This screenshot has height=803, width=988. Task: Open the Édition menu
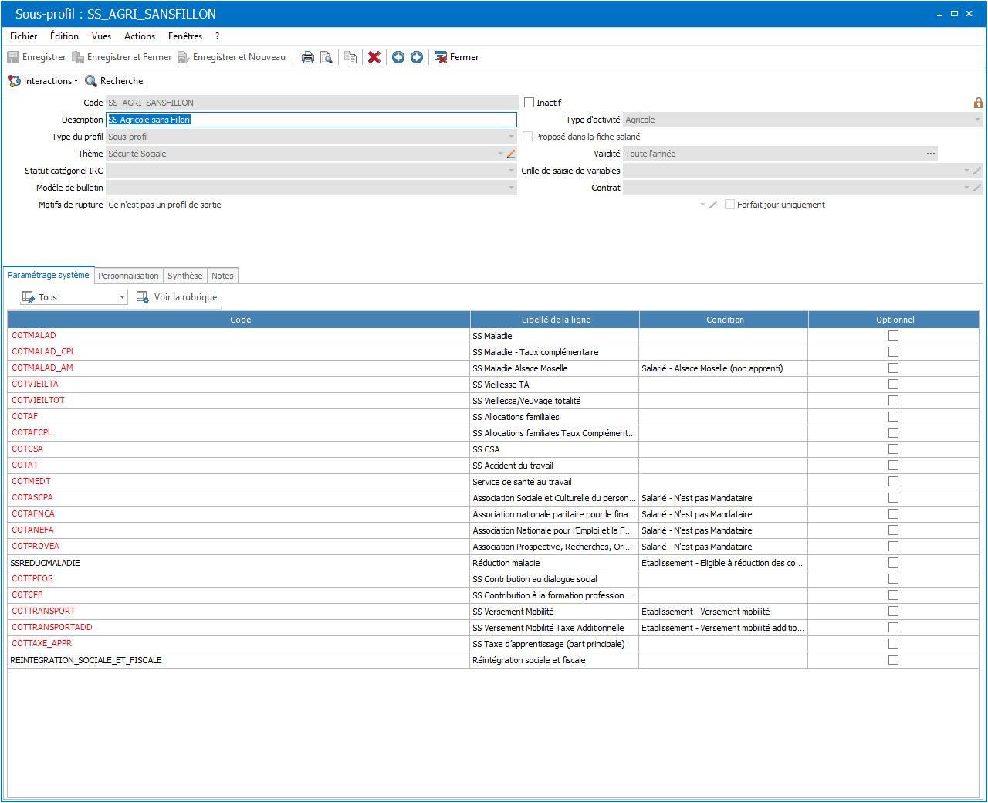tap(64, 36)
